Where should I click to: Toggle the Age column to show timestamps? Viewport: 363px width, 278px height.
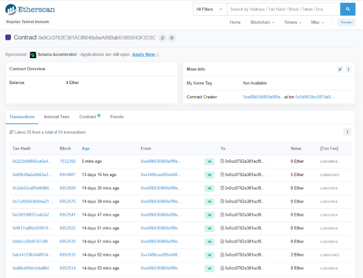86,148
